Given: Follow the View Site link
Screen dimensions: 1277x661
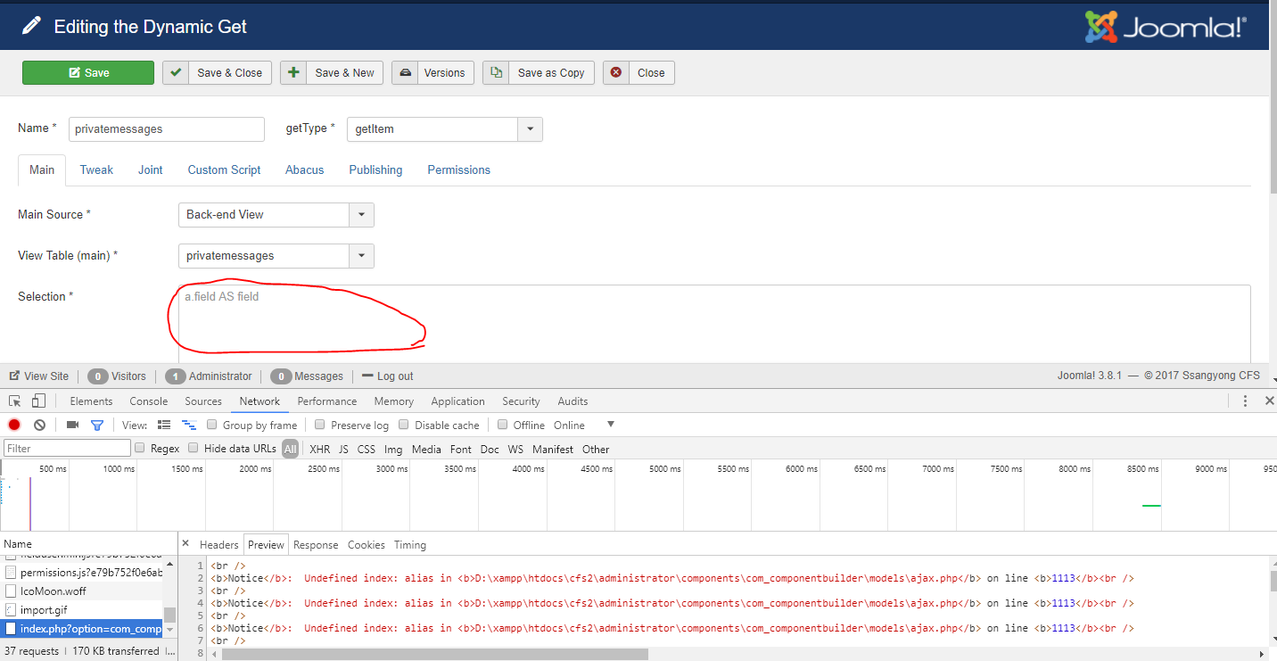Looking at the screenshot, I should [39, 376].
